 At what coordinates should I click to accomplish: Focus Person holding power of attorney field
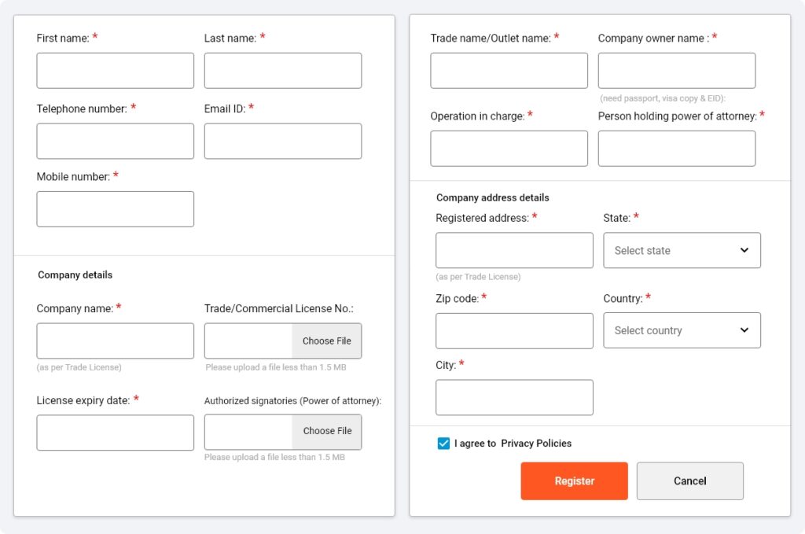(677, 149)
